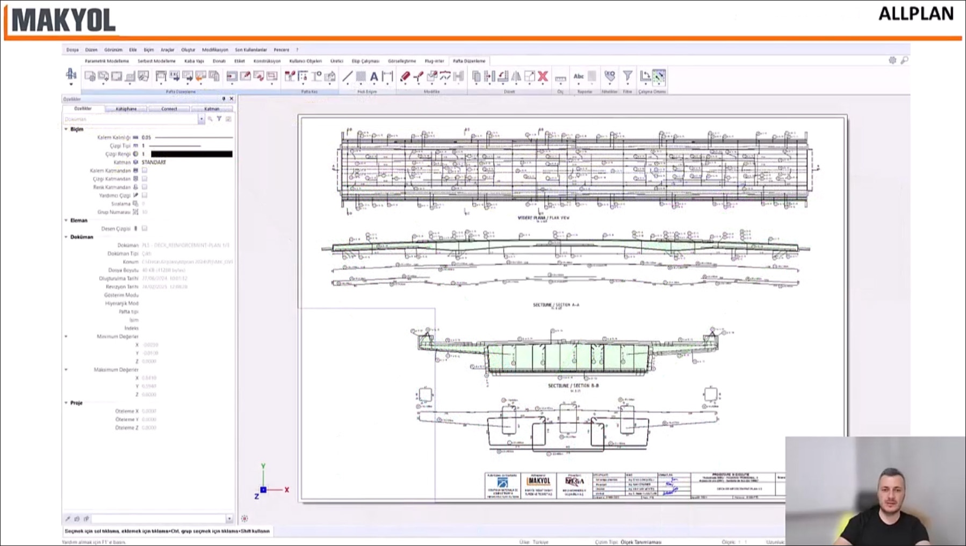Switch to Parametrik Modelleme ribbon tab

coord(107,61)
